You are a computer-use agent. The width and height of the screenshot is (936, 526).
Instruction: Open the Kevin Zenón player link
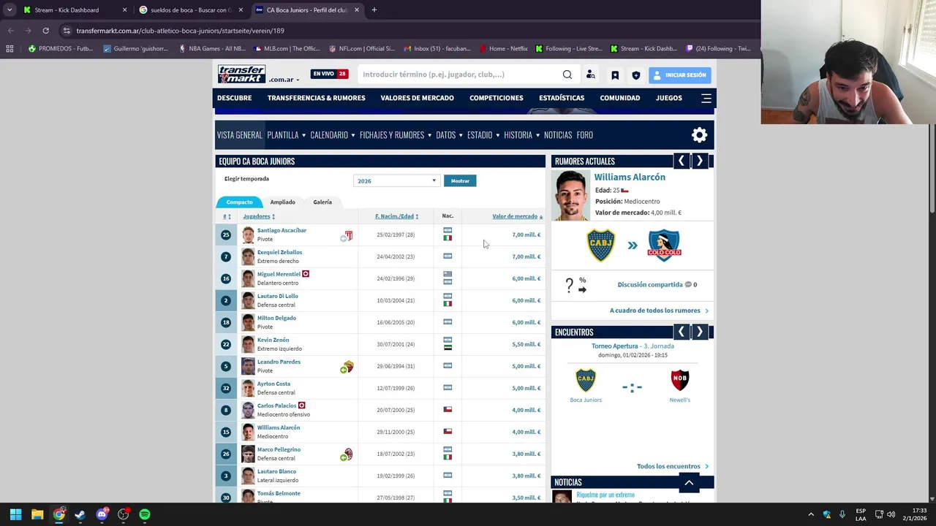point(273,340)
